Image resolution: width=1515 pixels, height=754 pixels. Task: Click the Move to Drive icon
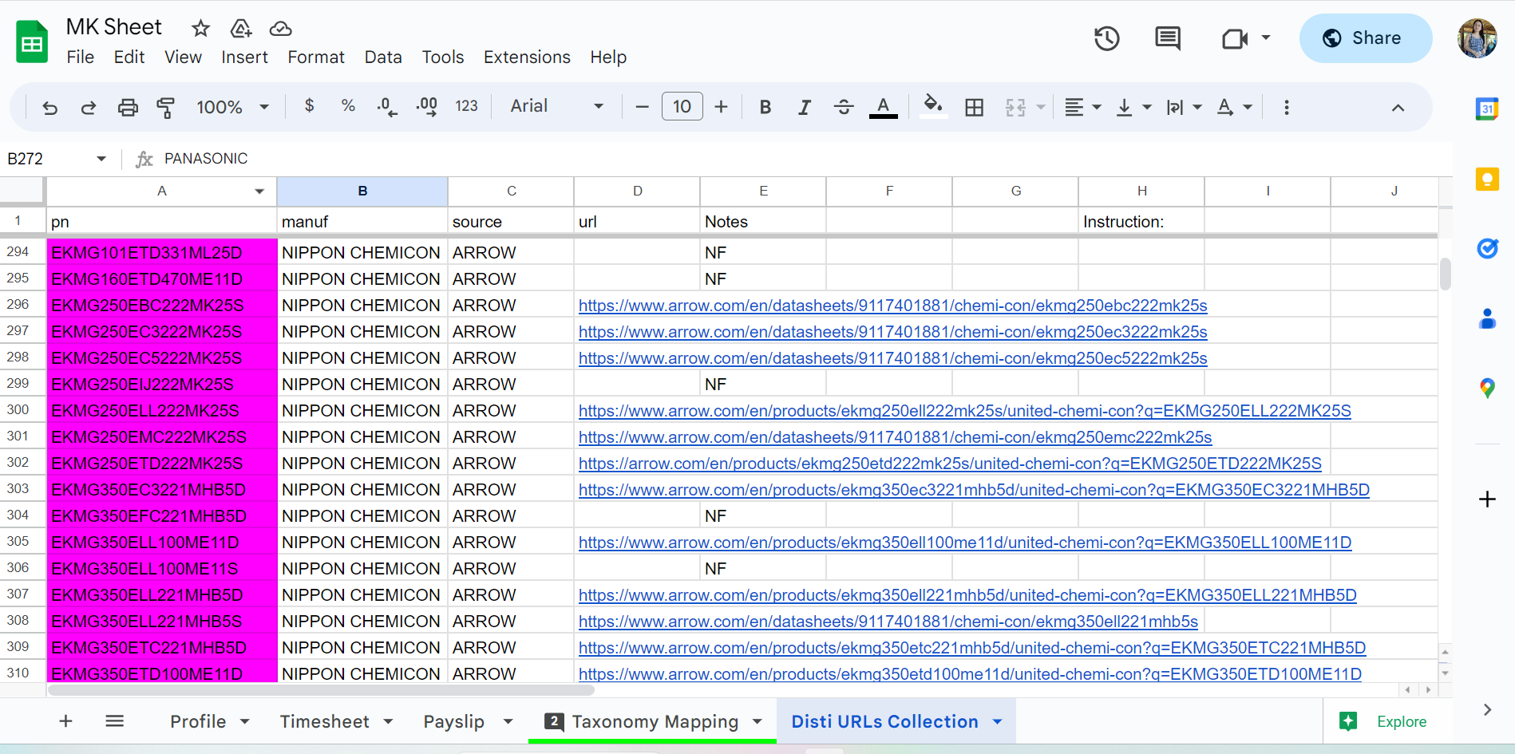(x=241, y=29)
